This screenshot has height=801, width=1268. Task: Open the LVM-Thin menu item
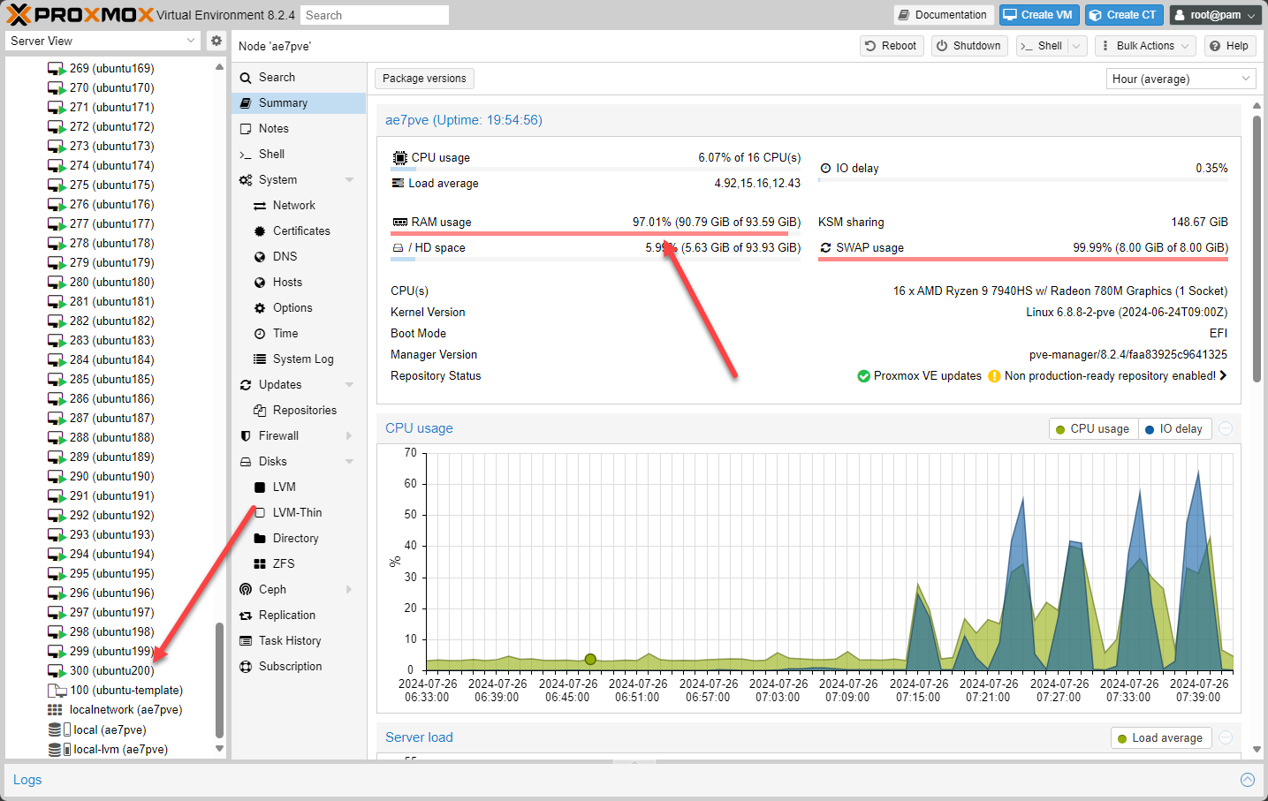pyautogui.click(x=299, y=513)
